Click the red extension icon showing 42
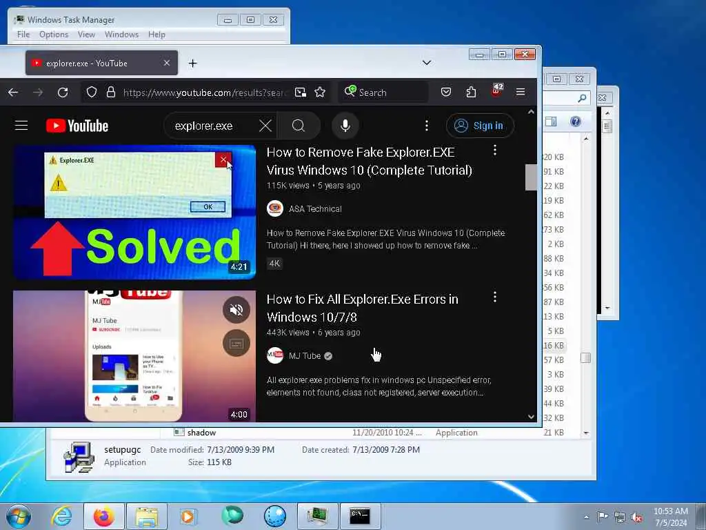 [496, 90]
